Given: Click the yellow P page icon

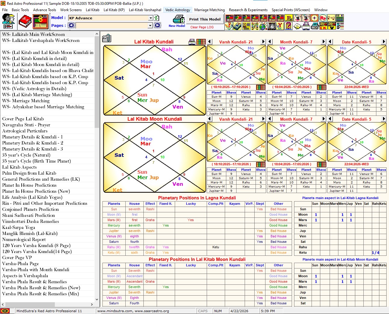Looking at the screenshot, I should pos(288,18).
